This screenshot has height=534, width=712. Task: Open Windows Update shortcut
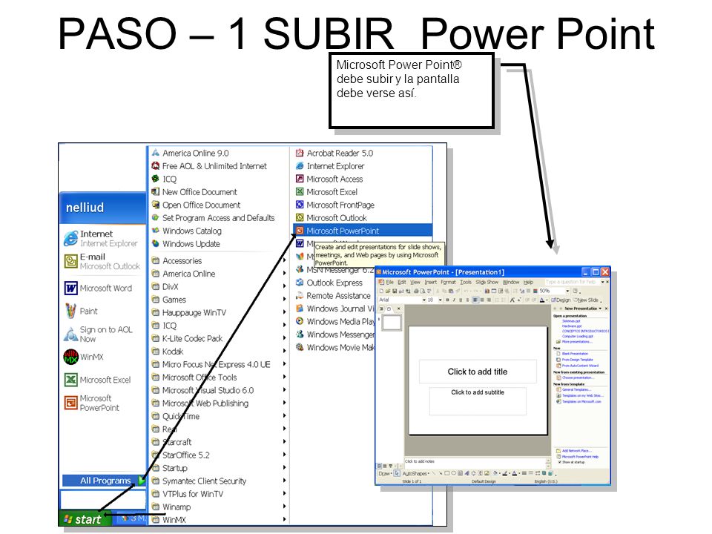click(x=185, y=244)
